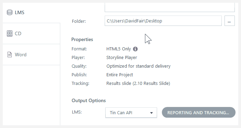241x128 pixels.
Task: Open the LMS combo box showing Tin Can API
Action: 131,112
